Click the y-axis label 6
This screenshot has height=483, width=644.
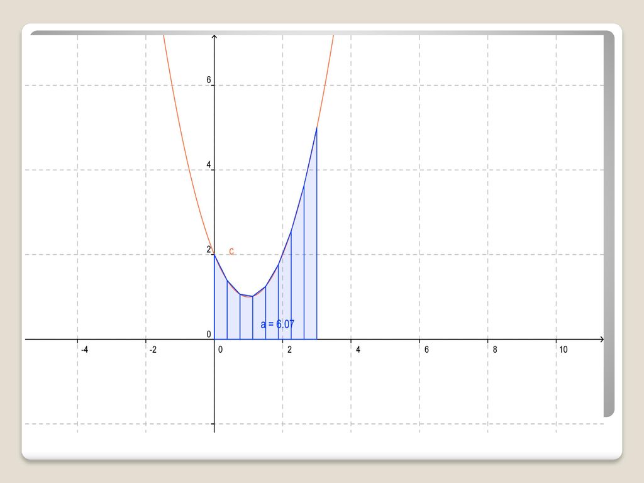(209, 80)
